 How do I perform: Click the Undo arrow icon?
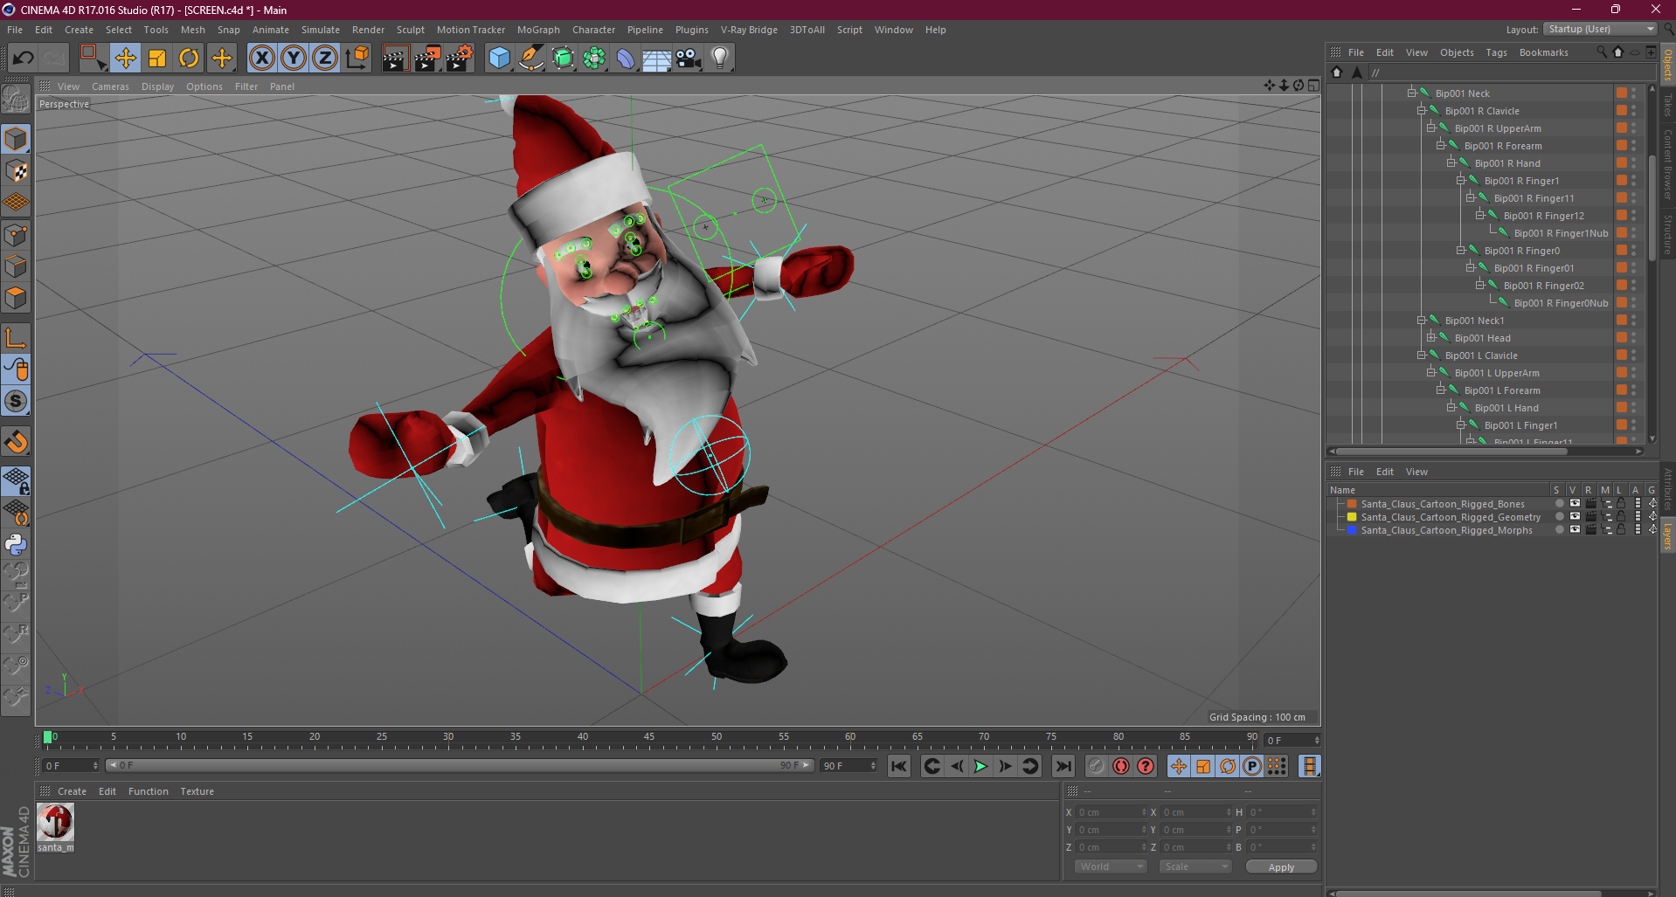[24, 59]
